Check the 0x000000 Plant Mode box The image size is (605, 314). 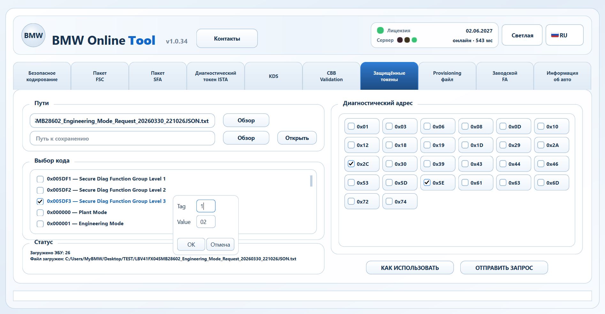point(40,212)
